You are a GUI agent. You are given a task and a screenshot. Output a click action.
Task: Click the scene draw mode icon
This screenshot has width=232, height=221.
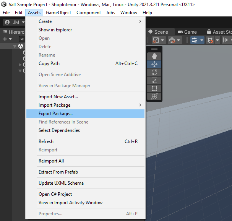tap(156, 40)
